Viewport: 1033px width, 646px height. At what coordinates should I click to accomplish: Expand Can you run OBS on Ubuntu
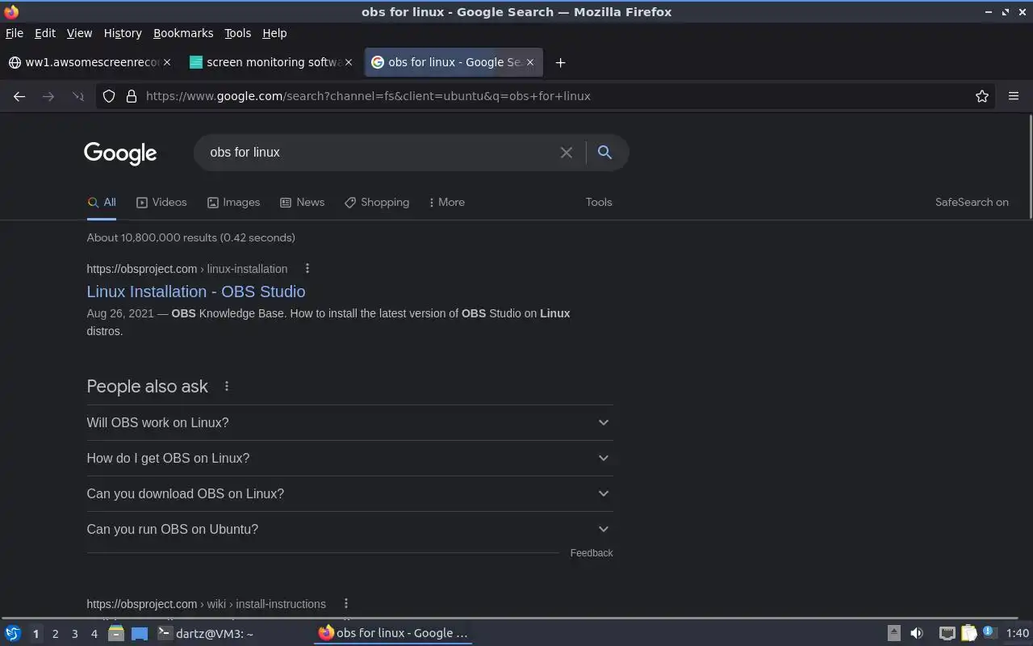click(349, 529)
